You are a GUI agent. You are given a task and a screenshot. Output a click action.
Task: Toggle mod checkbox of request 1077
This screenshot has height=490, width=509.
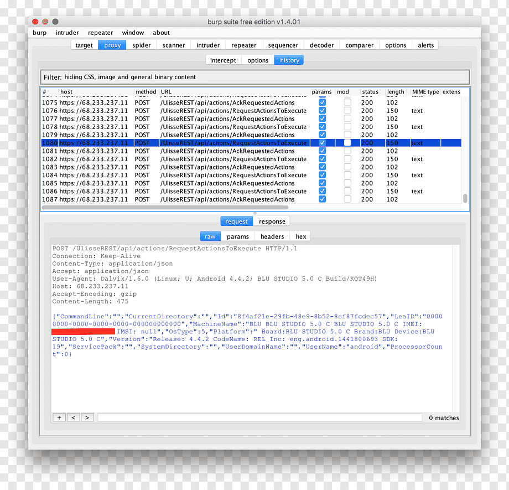click(x=347, y=118)
